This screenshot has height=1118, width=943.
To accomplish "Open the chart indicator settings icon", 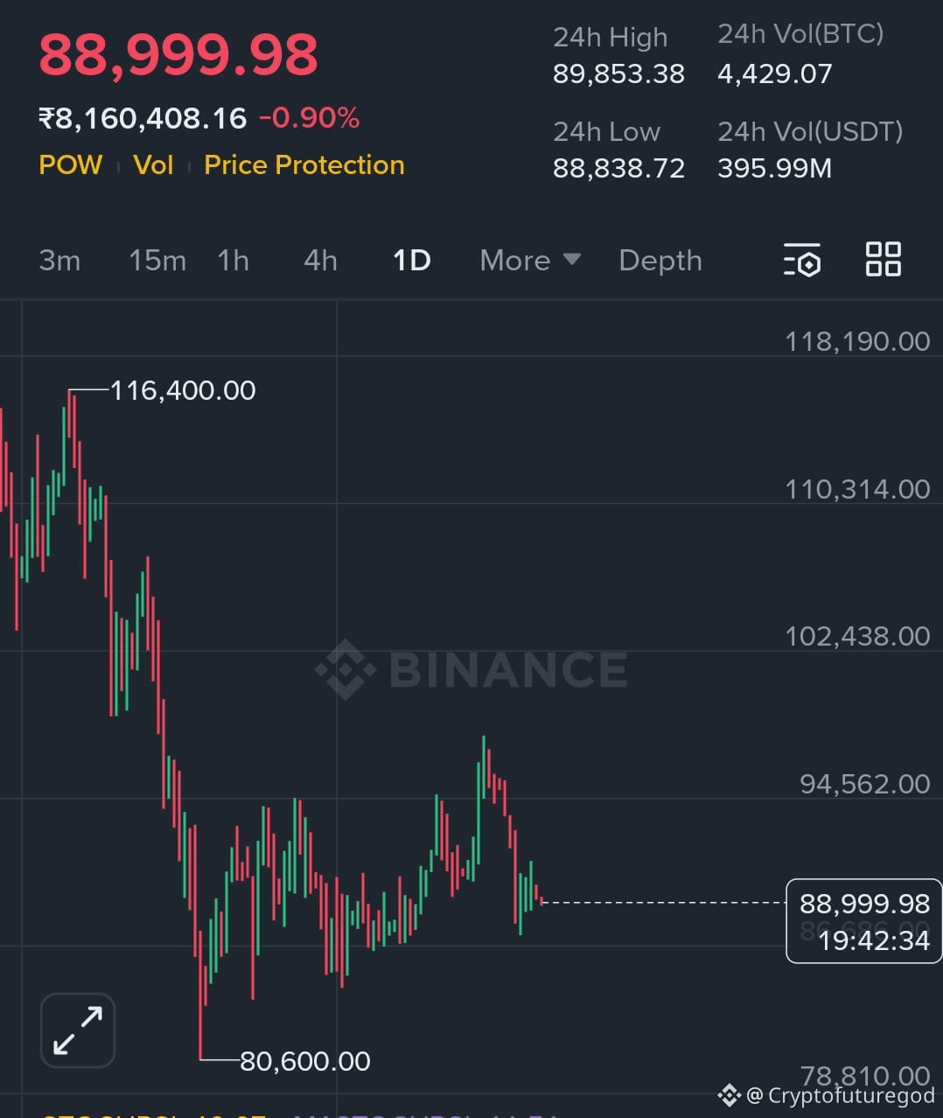I will (801, 260).
